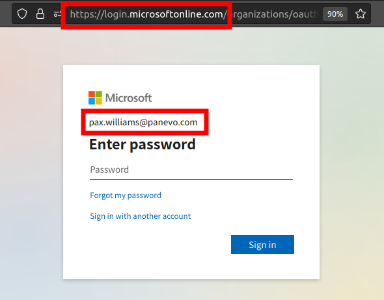The image size is (384, 300).
Task: Choose Sign in with another account
Action: 141,216
